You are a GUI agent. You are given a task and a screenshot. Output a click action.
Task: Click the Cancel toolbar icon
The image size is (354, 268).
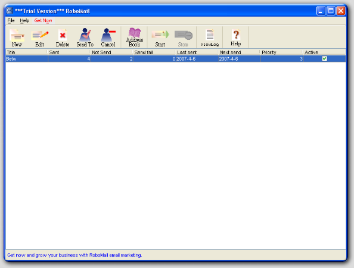pos(108,38)
